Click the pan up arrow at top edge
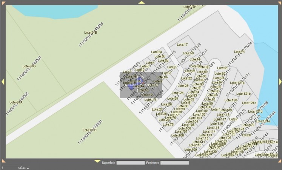 pyautogui.click(x=141, y=2)
